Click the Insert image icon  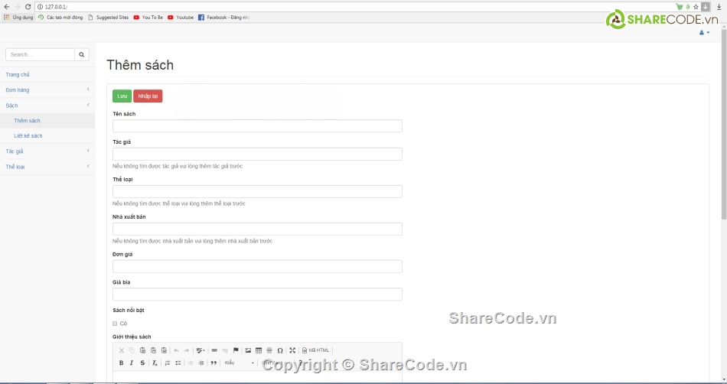click(x=248, y=350)
